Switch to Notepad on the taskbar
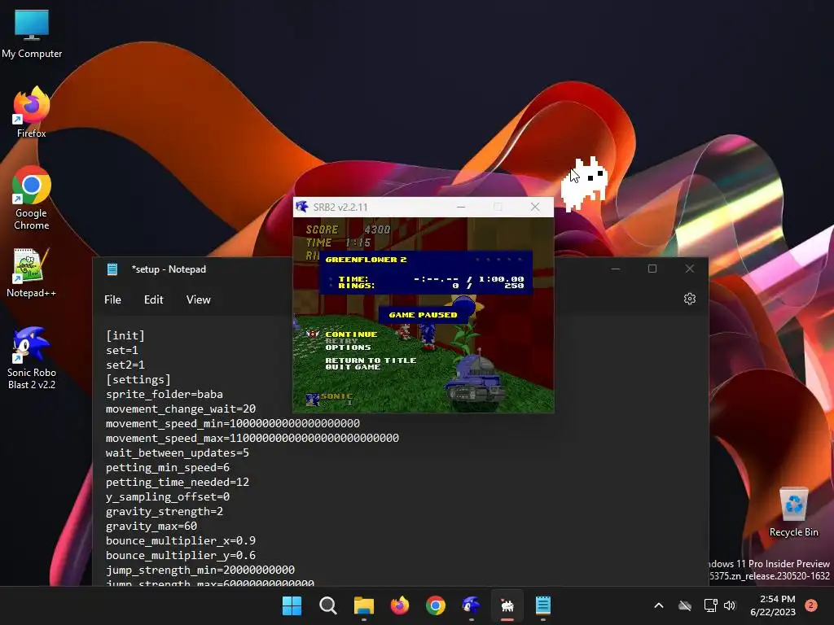 pos(543,605)
